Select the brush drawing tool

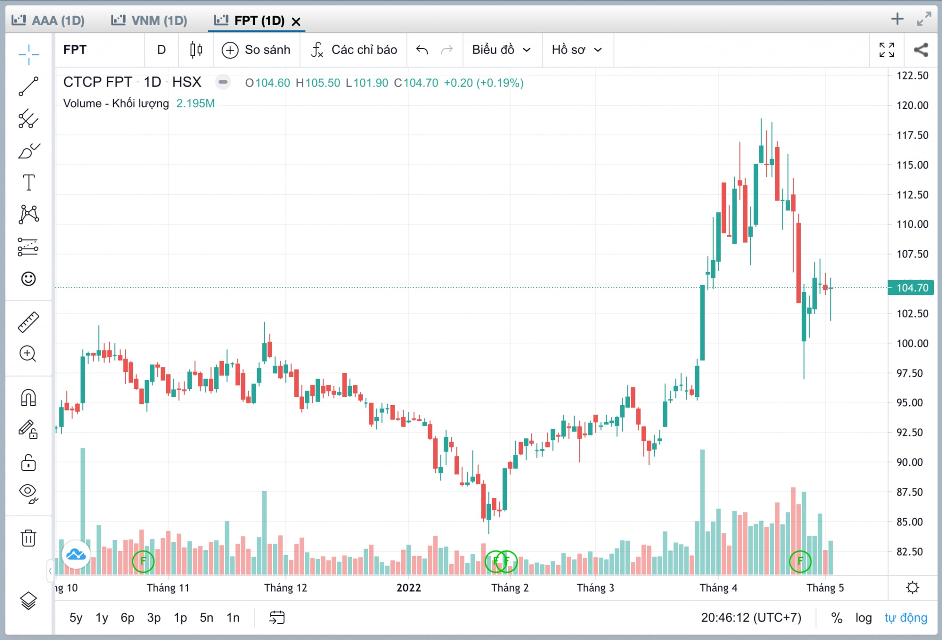[29, 151]
